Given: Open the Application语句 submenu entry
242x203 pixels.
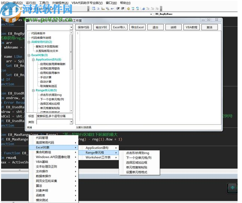Looking at the screenshot, I should 99,148.
